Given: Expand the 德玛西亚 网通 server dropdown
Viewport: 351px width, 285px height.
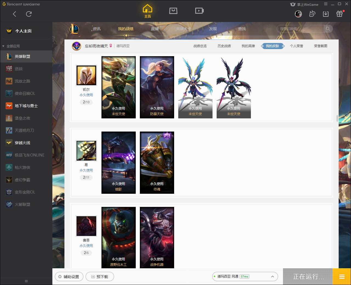Looking at the screenshot, I should 245,277.
